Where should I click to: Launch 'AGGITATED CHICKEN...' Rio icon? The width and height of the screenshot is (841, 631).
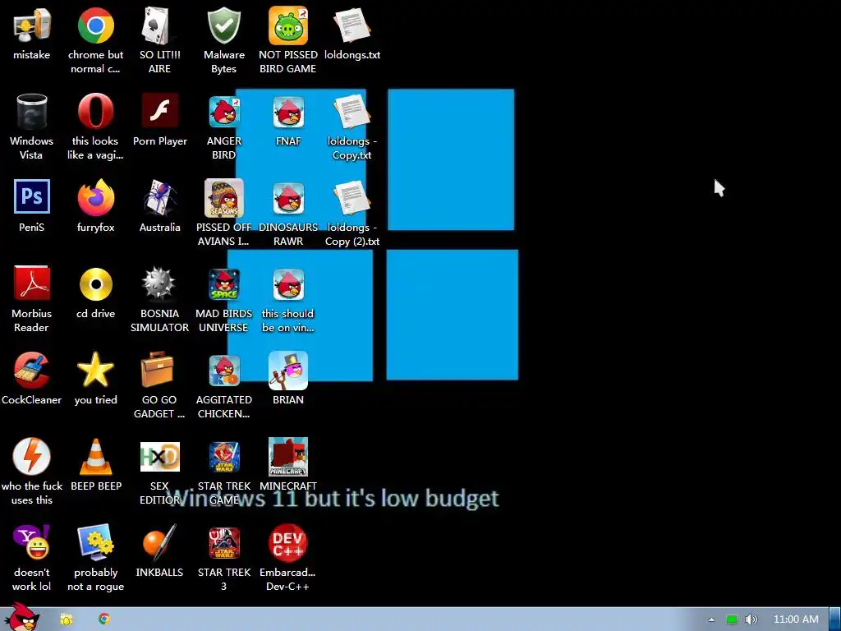(x=223, y=371)
